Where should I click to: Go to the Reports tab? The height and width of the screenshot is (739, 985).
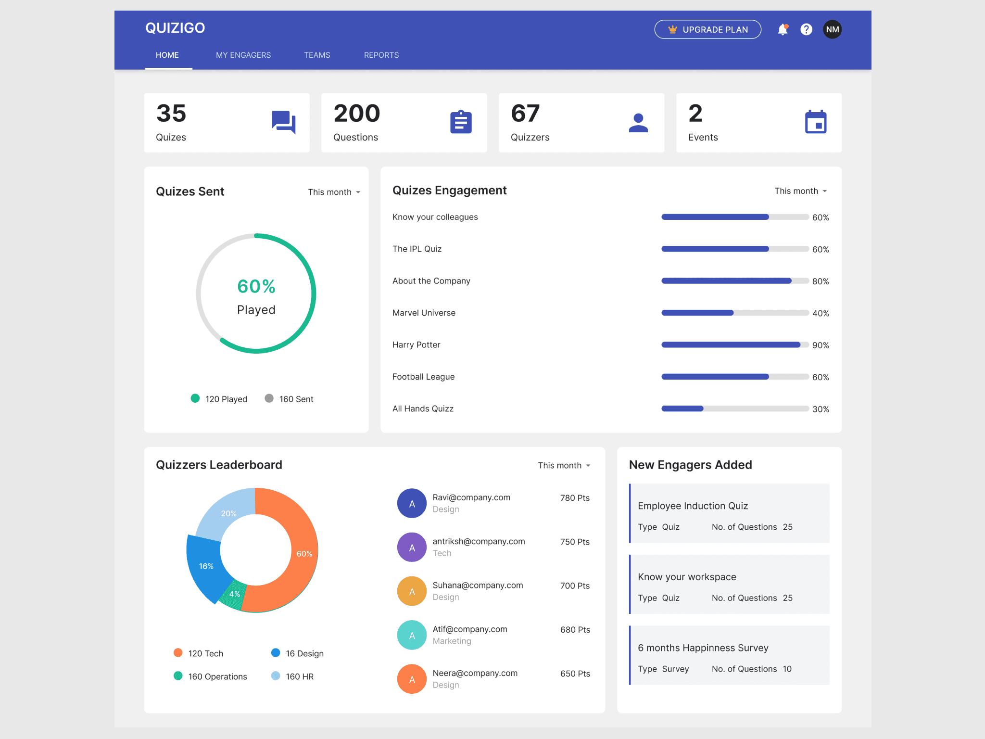click(x=381, y=55)
